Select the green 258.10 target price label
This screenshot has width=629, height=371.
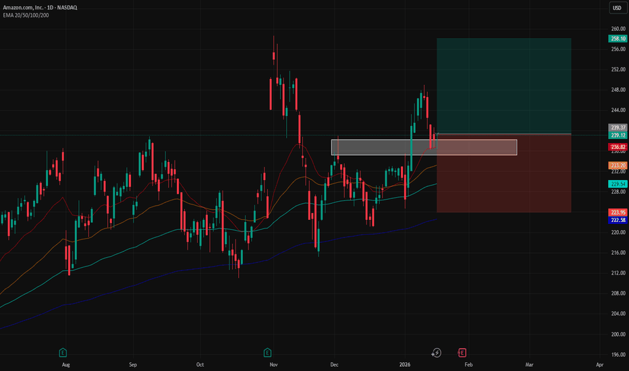click(617, 39)
